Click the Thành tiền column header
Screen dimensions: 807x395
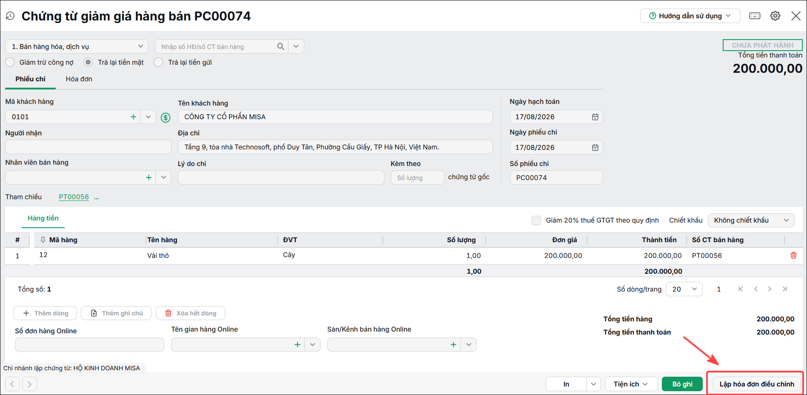pyautogui.click(x=659, y=240)
